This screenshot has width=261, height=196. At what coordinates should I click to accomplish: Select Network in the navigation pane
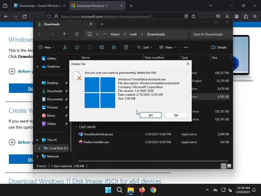point(53,156)
